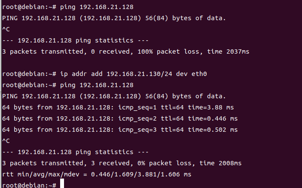Click 'dev eth0' in the ip command

[192, 74]
